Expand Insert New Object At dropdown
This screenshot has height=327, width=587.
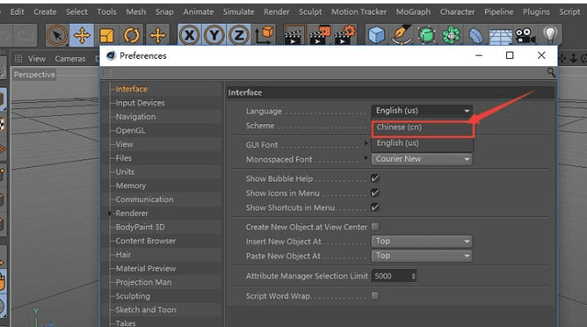tap(422, 241)
